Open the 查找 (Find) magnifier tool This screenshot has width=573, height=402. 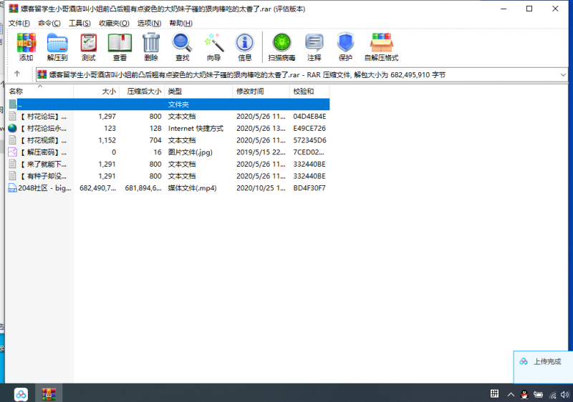pos(183,46)
